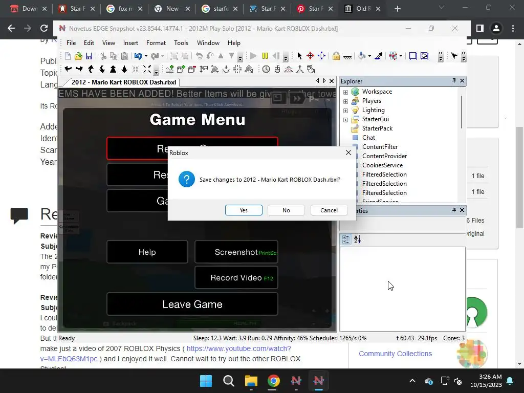Viewport: 524px width, 393px height.
Task: Click the terrain add icon with plus
Action: pyautogui.click(x=170, y=69)
